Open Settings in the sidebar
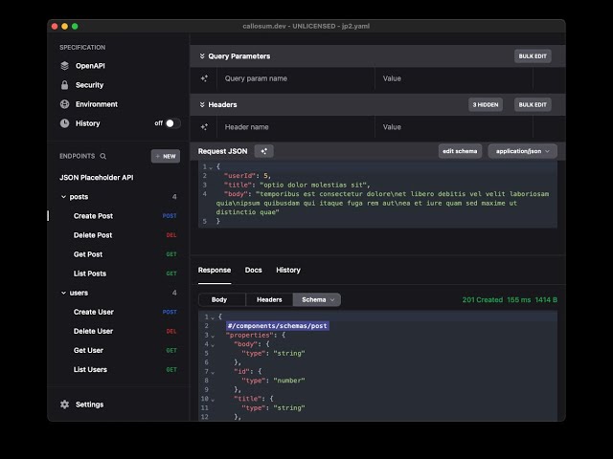 [89, 404]
